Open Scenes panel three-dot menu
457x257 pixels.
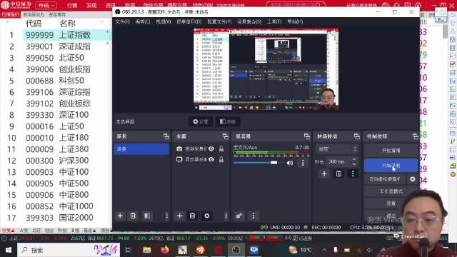[166, 216]
